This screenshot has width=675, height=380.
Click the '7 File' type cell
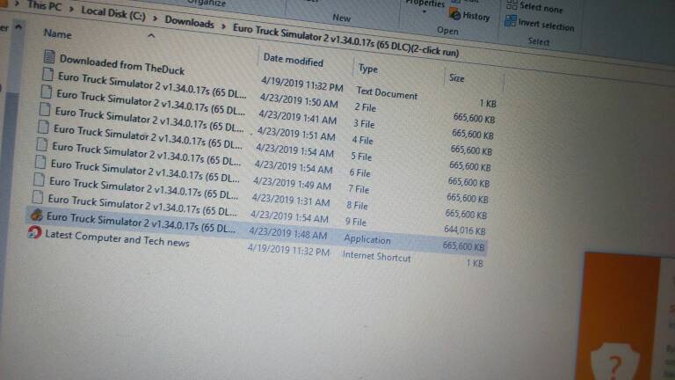point(359,189)
